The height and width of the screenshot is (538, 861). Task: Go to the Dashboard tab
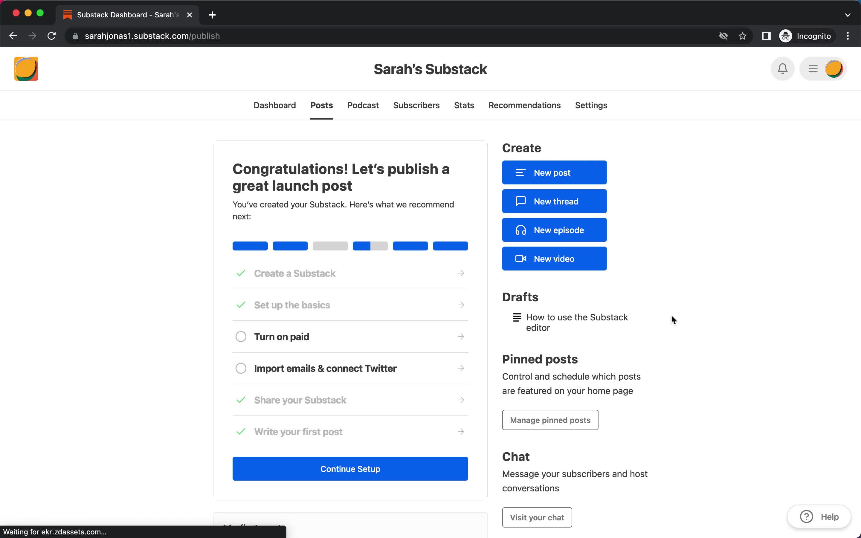point(275,105)
